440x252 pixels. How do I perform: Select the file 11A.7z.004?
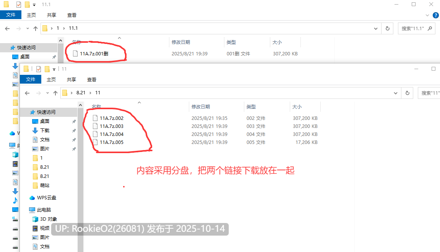point(111,134)
